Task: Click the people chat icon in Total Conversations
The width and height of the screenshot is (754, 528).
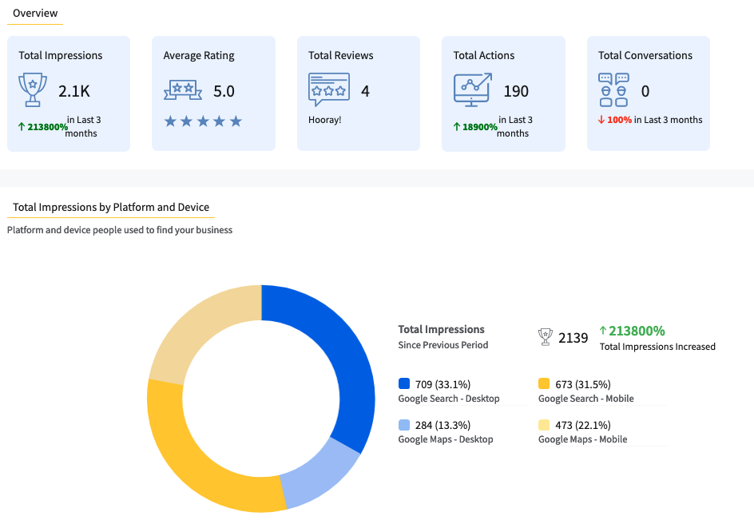Action: [613, 89]
